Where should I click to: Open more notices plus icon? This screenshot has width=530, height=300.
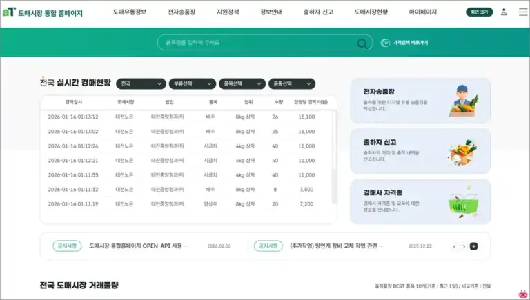pyautogui.click(x=473, y=246)
